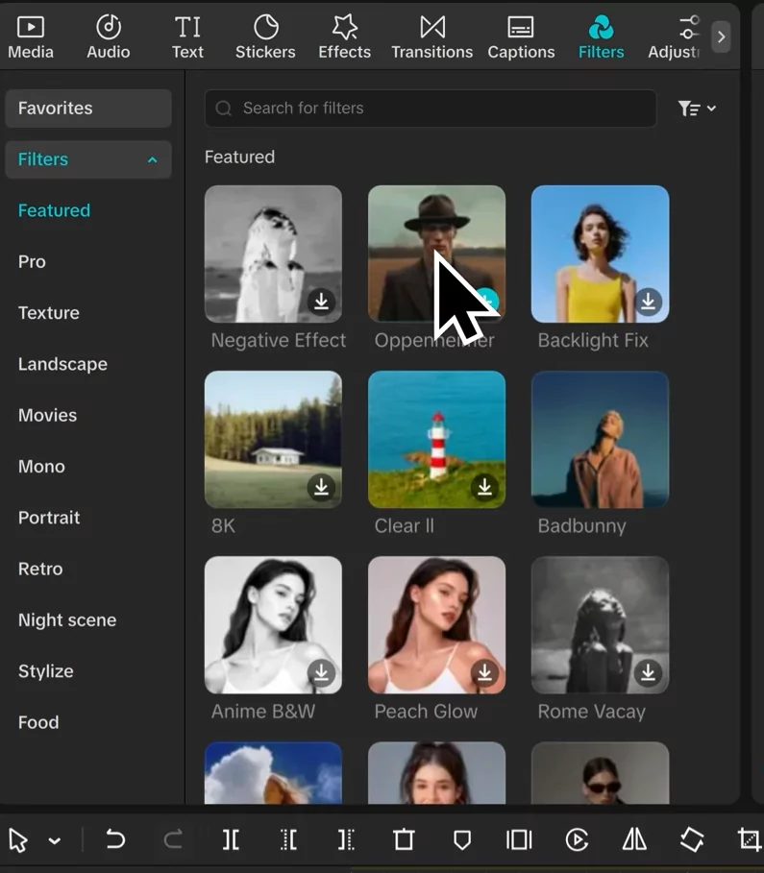This screenshot has height=873, width=764.
Task: Click the delete right split tool
Action: pyautogui.click(x=346, y=839)
